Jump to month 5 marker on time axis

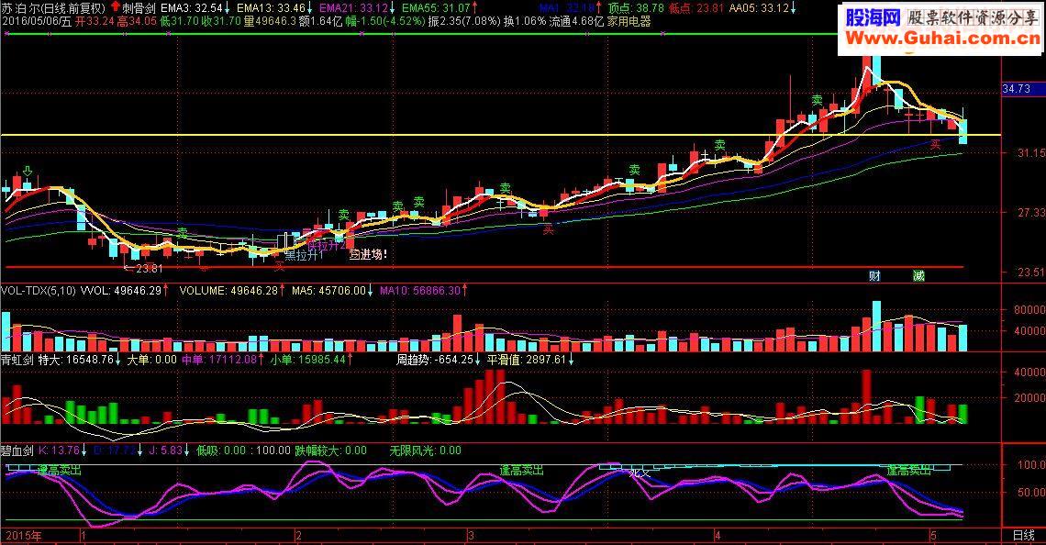[933, 535]
